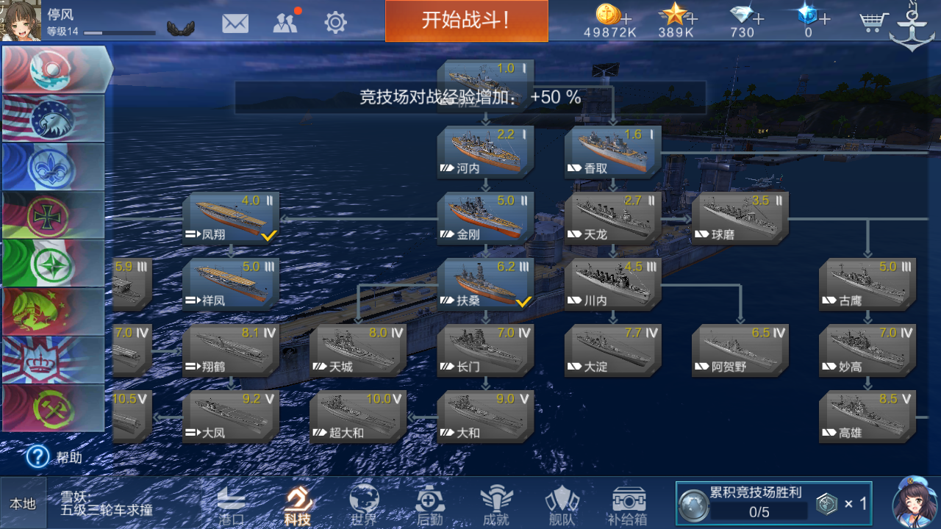
Task: Open the shopping cart store
Action: pos(873,21)
